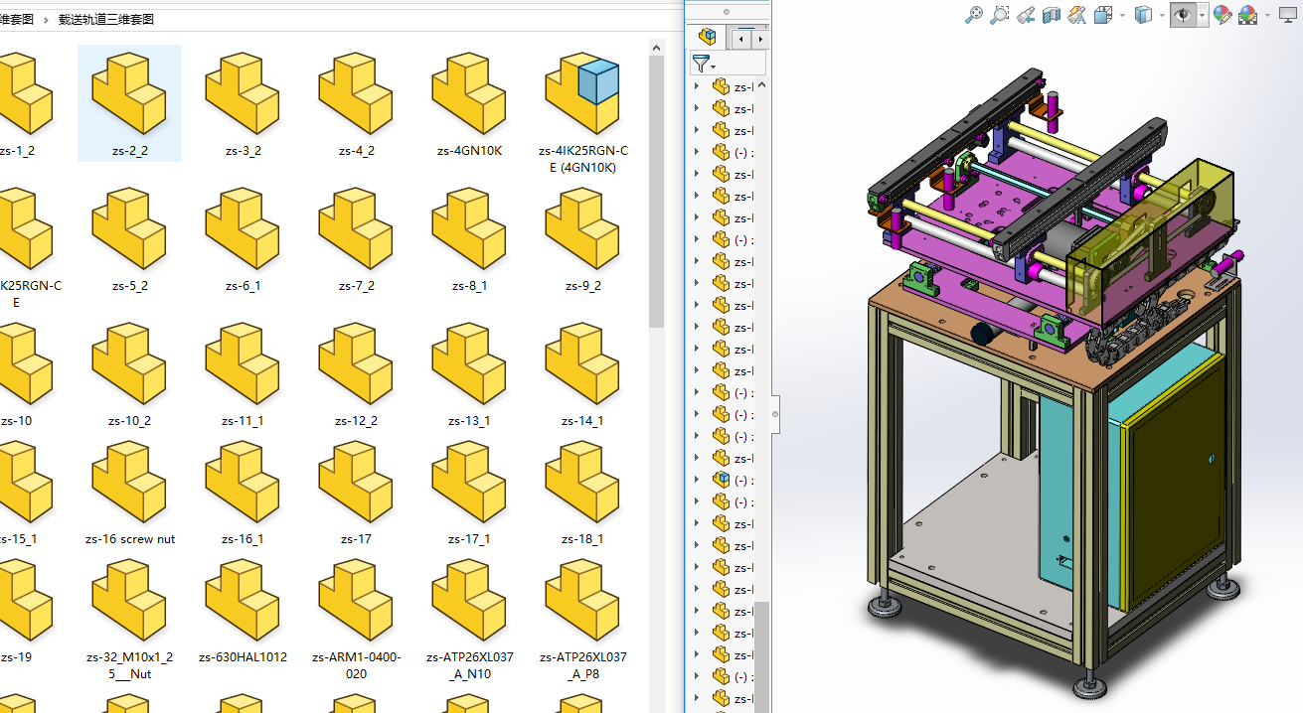Viewport: 1303px width, 713px height.
Task: Click the Apply Scene icon
Action: point(1247,15)
